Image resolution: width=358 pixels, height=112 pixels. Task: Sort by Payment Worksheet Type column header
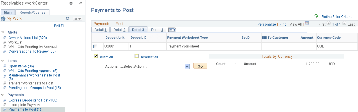coord(187,38)
